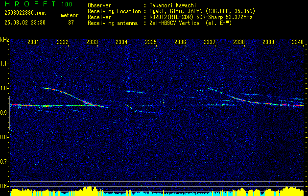The width and height of the screenshot is (308, 196).
Task: Click the Observer field label
Action: point(99,5)
